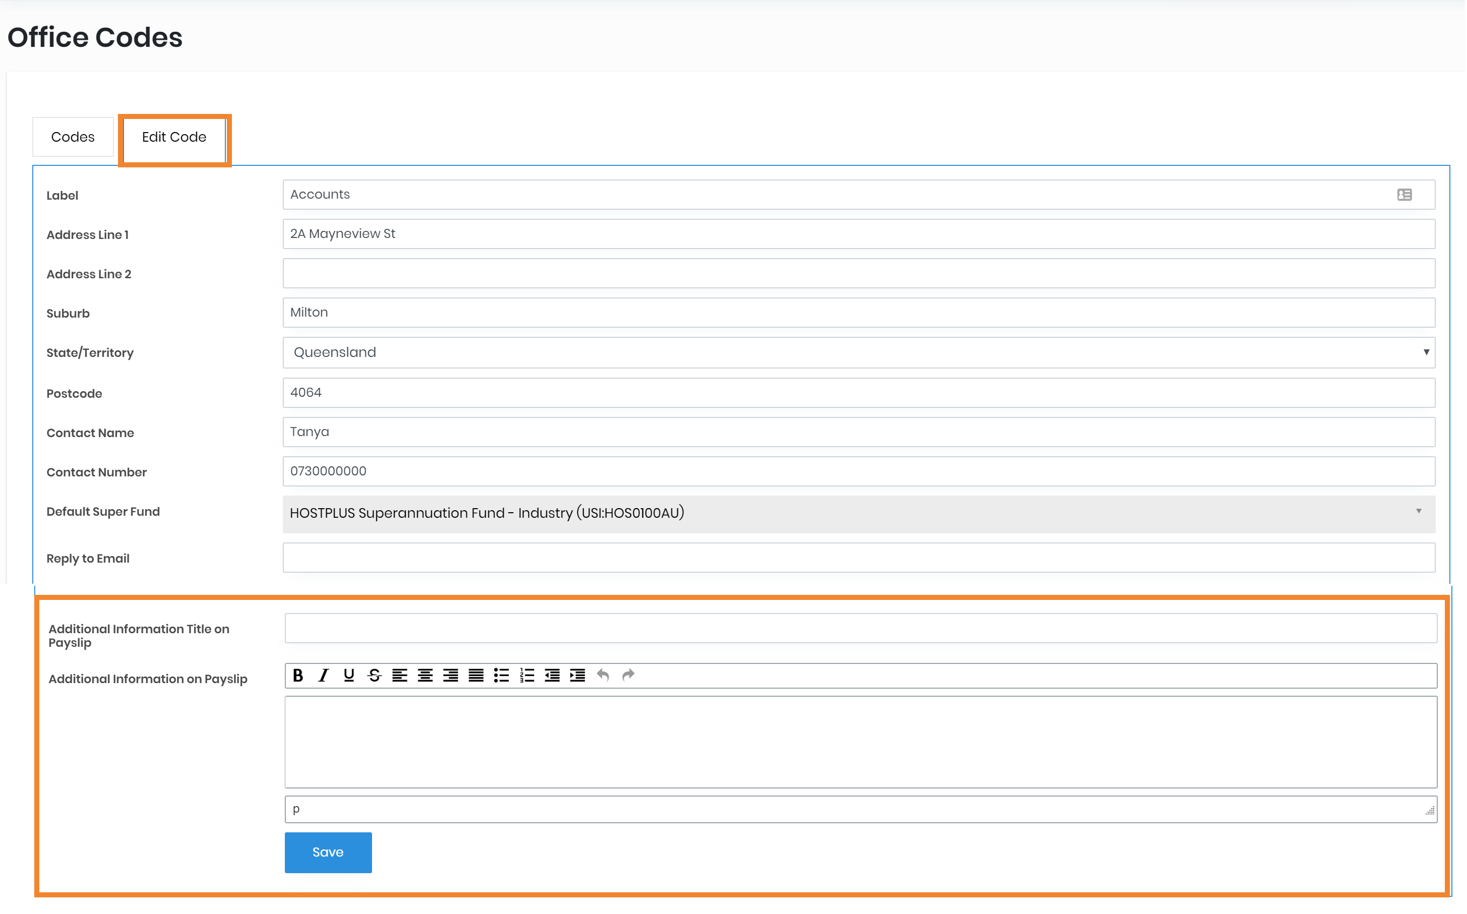The height and width of the screenshot is (914, 1467).
Task: Align text right in editor
Action: click(450, 675)
